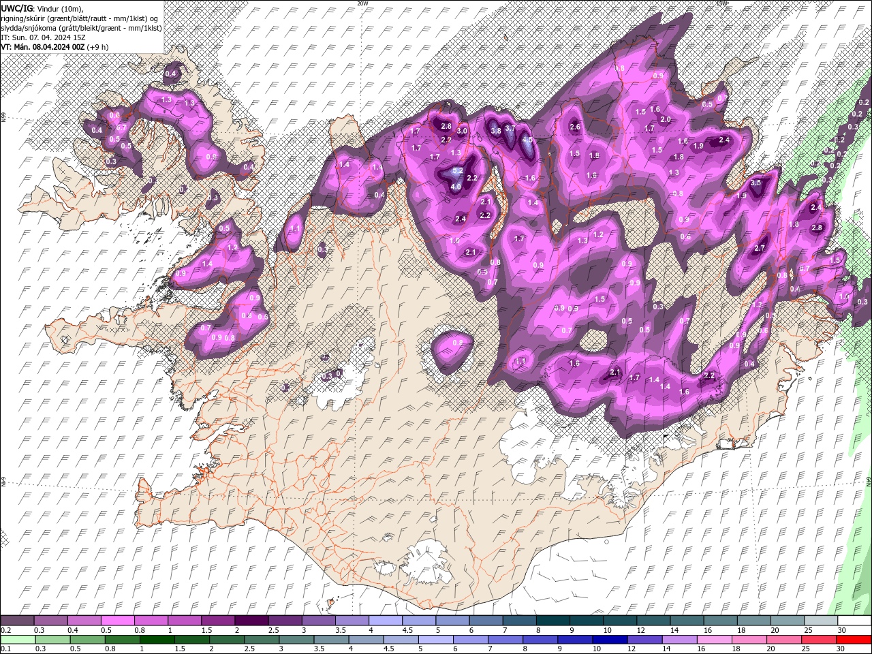Image resolution: width=872 pixels, height=654 pixels.
Task: Select the dark green bottom-row swatch labeled 1
Action: 159,640
